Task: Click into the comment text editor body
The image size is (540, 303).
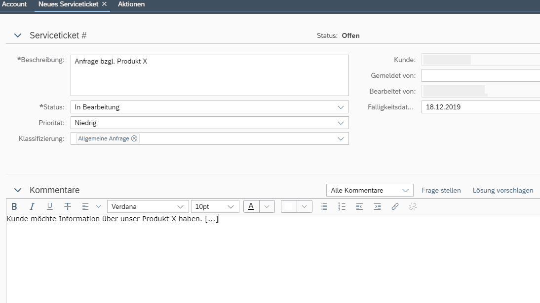Action: pyautogui.click(x=273, y=259)
